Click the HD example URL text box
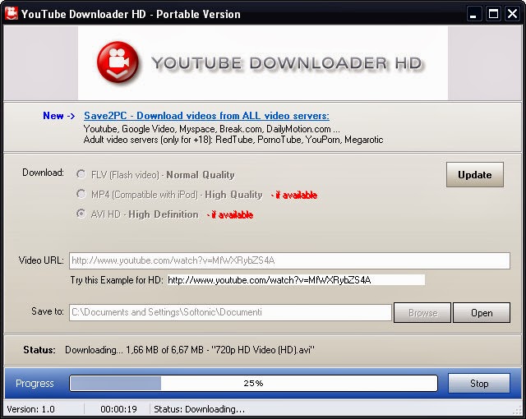526x419 pixels. (x=296, y=280)
